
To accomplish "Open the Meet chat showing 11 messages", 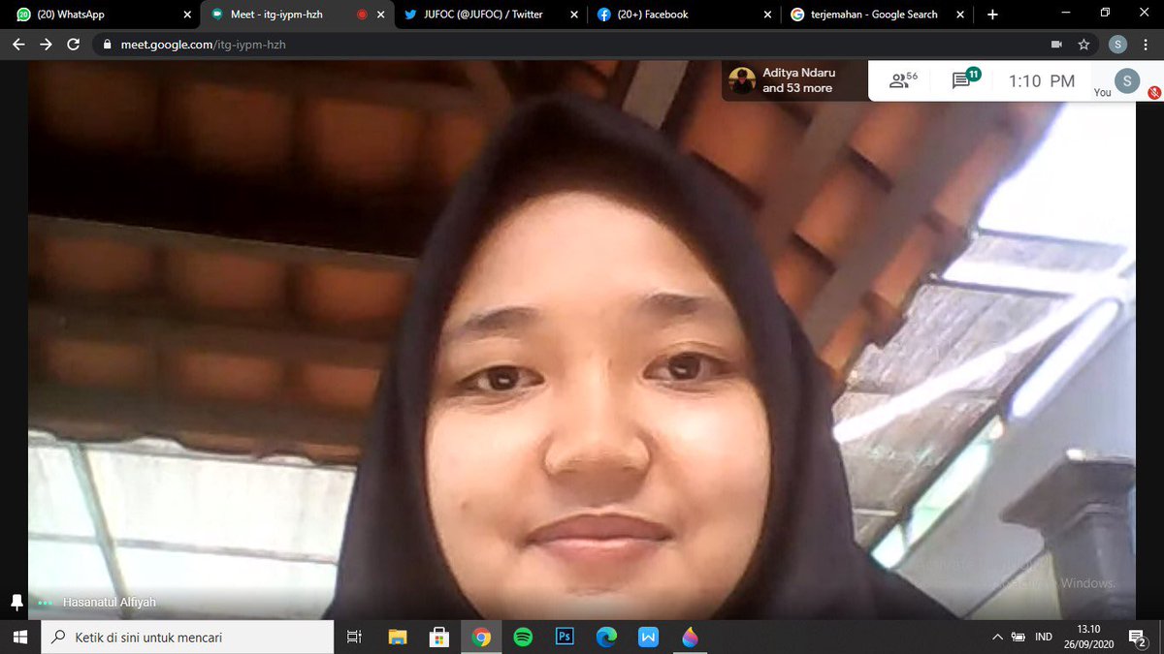I will (x=961, y=81).
